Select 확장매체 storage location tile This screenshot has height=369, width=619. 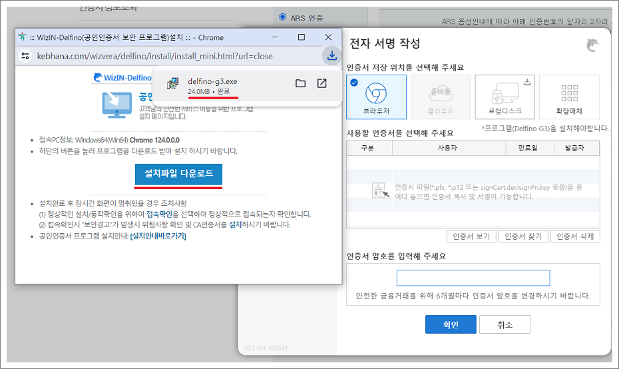tap(569, 97)
